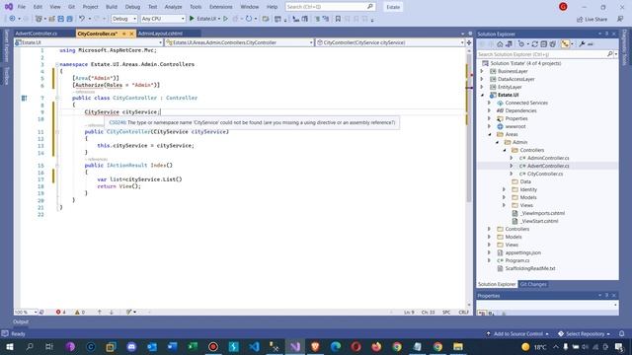Click the search magnifier in Solution Explorer
This screenshot has width=632, height=355.
coord(610,54)
